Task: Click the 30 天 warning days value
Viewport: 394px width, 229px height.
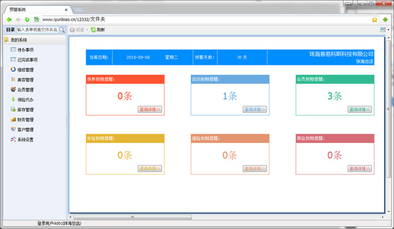Action: [242, 57]
